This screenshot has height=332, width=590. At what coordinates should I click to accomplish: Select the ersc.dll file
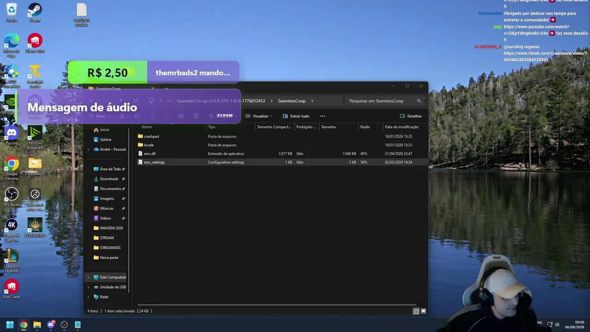tap(149, 154)
